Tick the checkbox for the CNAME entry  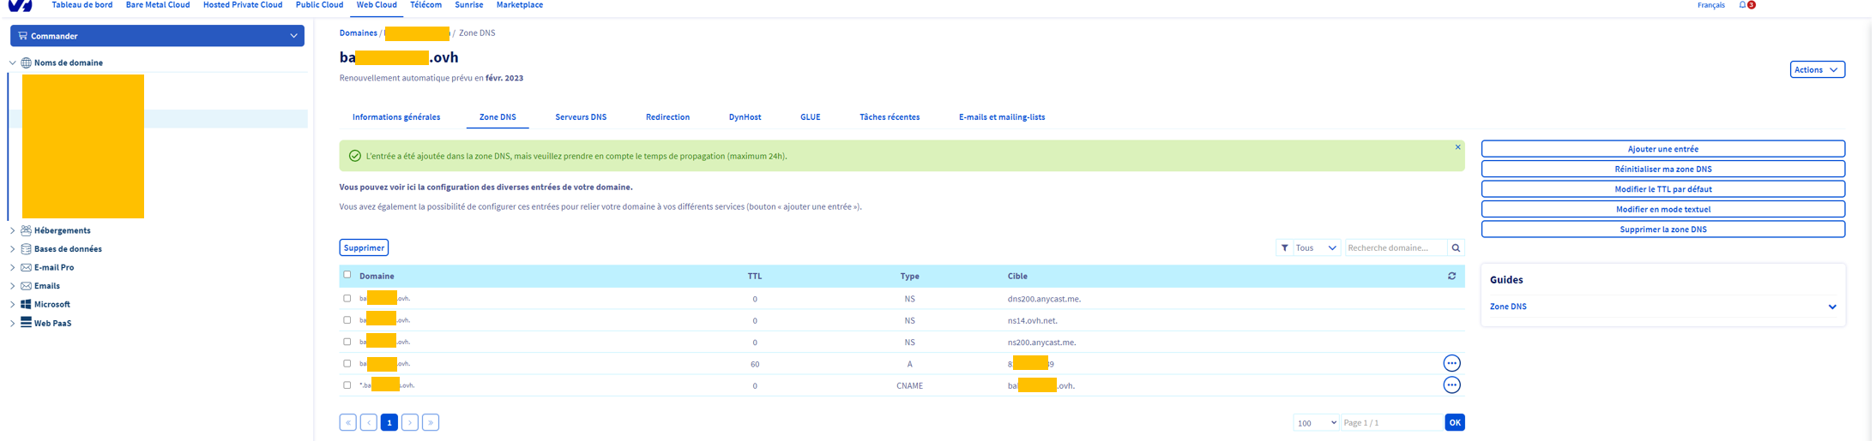[347, 385]
